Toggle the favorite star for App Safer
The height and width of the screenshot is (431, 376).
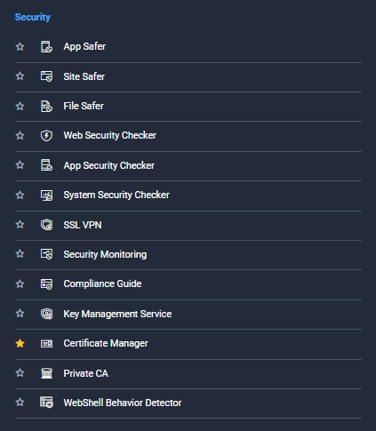pyautogui.click(x=20, y=46)
